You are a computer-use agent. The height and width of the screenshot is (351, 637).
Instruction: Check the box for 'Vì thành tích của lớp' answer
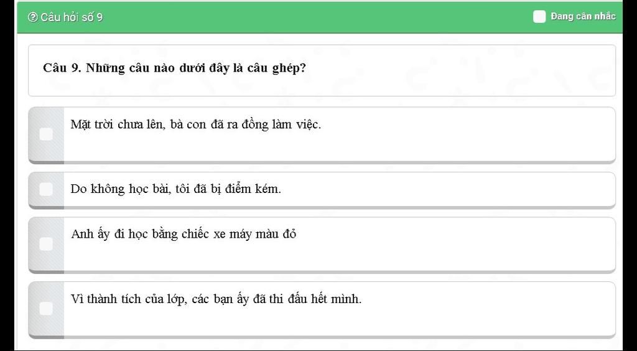pos(46,309)
